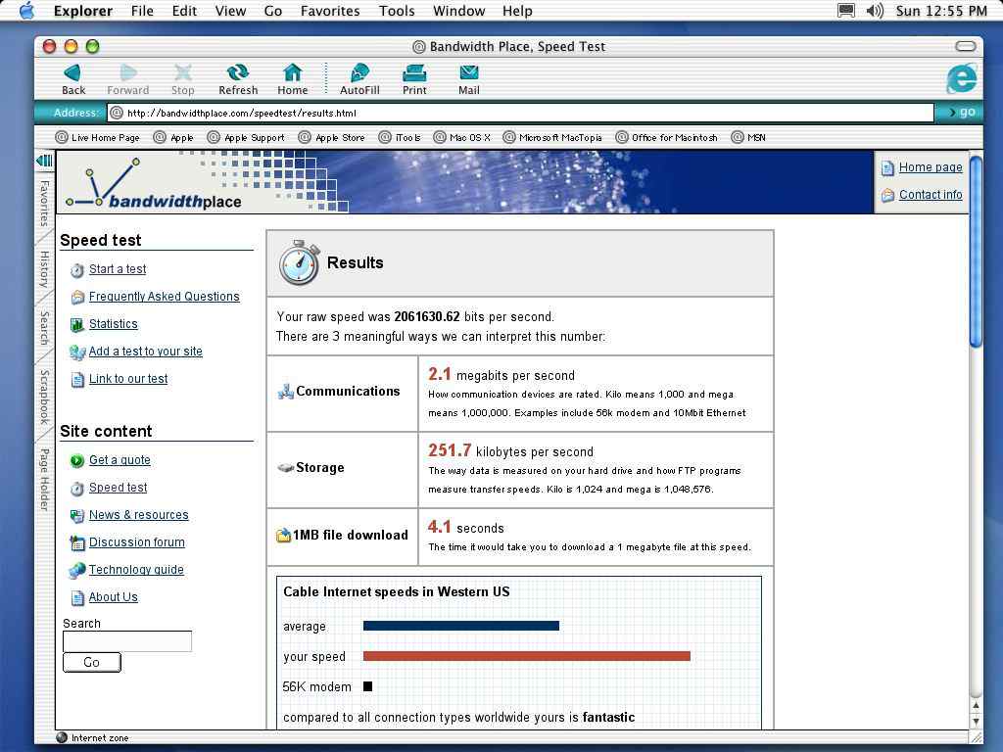Open the Page Holder sidebar tab
The width and height of the screenshot is (1003, 752).
[x=44, y=480]
